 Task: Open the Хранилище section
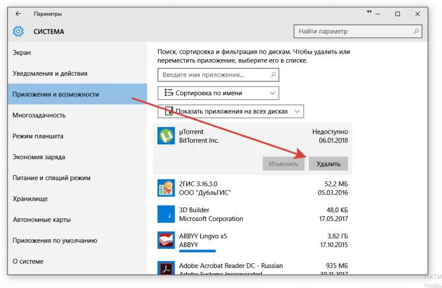[77, 198]
